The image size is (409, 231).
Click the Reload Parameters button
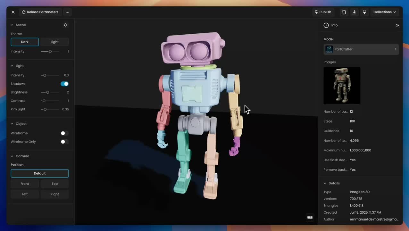(x=40, y=12)
